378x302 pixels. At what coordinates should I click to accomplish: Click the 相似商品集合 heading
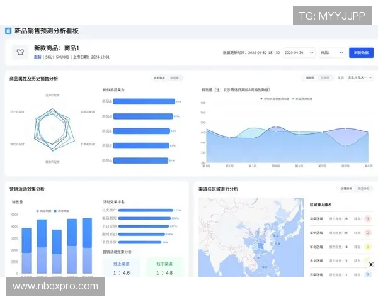[114, 89]
